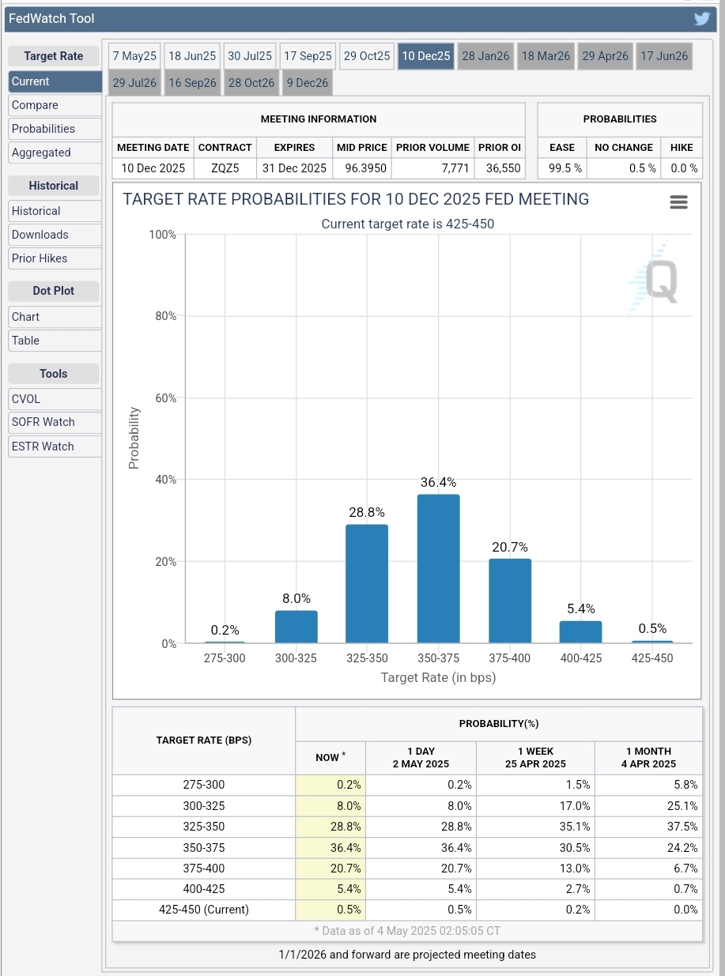Open the CVOL tool

[55, 399]
